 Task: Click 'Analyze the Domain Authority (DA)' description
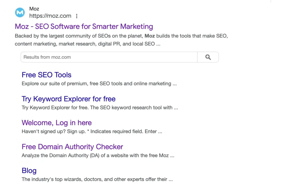[98, 156]
